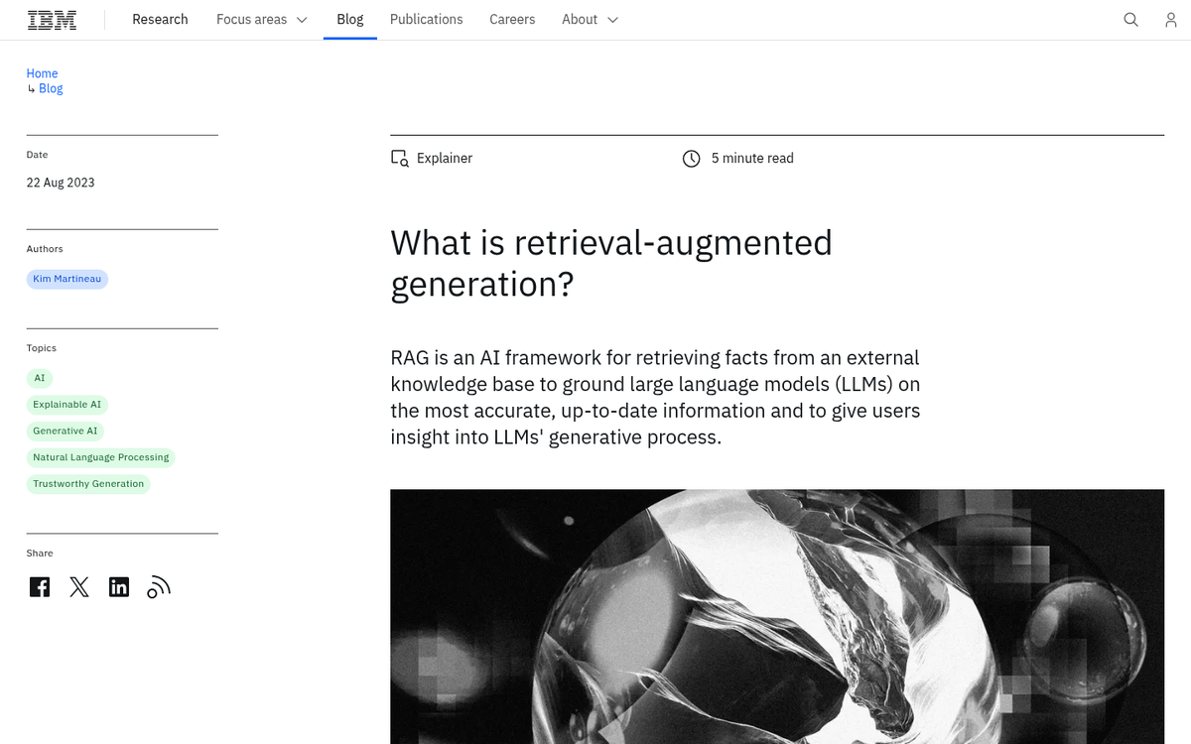Click the Date section label
This screenshot has width=1191, height=744.
tap(37, 155)
